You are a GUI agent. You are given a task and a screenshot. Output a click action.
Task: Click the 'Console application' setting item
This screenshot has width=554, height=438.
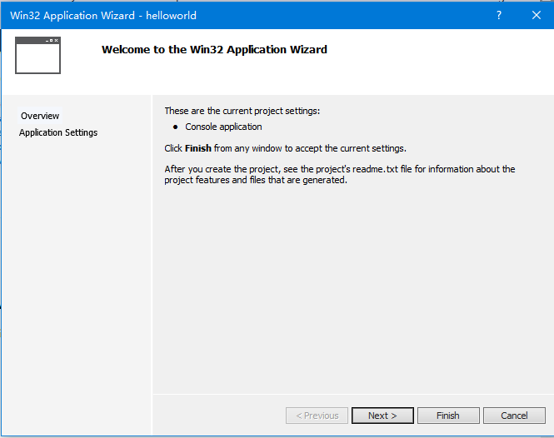click(223, 127)
